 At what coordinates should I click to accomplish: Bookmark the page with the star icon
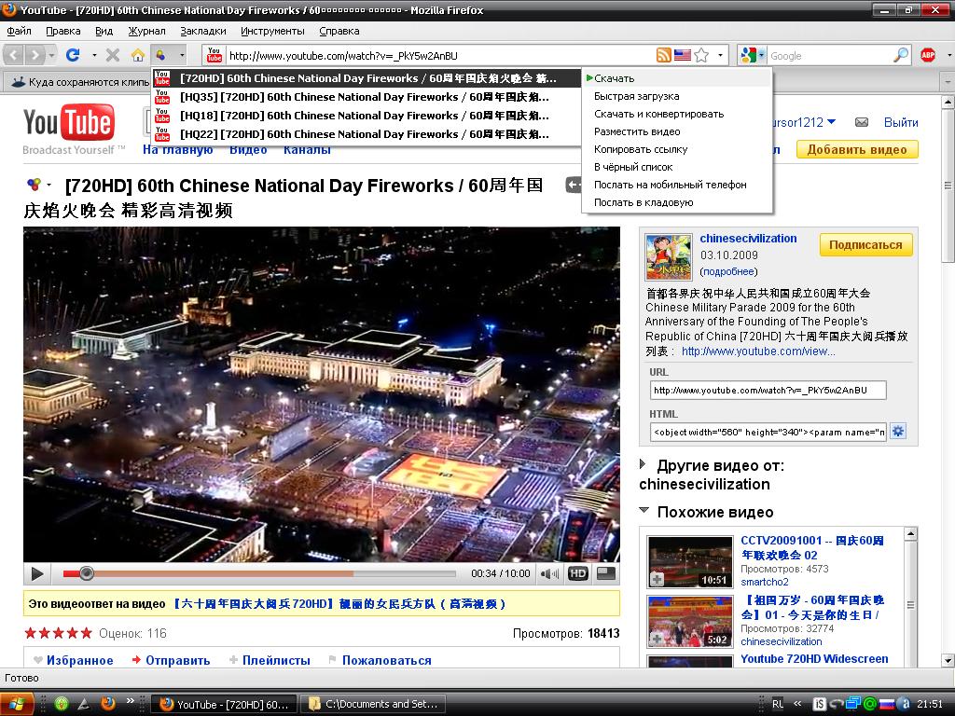coord(701,55)
